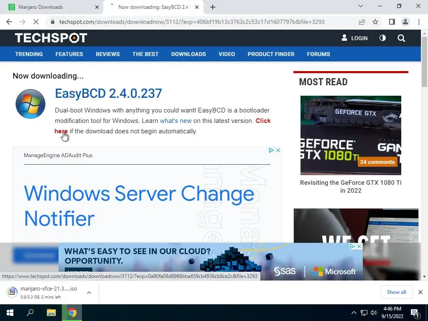Open a new tab with the plus button
Screen dimensions: 428x321
(x=213, y=7)
